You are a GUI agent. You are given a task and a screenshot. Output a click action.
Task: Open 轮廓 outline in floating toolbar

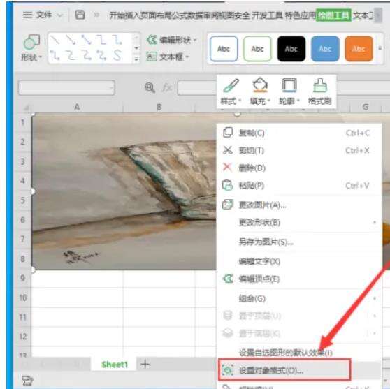[x=289, y=91]
